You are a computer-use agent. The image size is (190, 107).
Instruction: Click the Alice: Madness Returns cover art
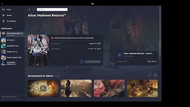point(38,50)
